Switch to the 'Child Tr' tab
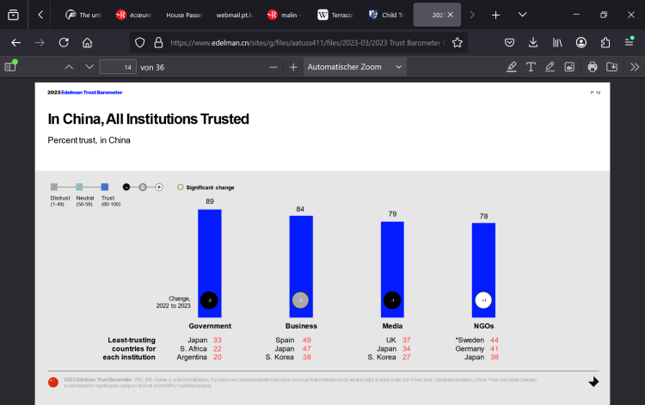Viewport: 645px width, 405px height. point(386,15)
